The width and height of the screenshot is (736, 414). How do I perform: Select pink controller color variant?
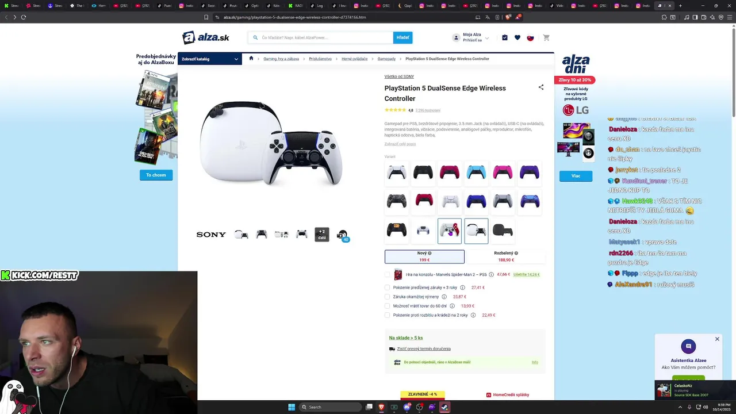(503, 172)
